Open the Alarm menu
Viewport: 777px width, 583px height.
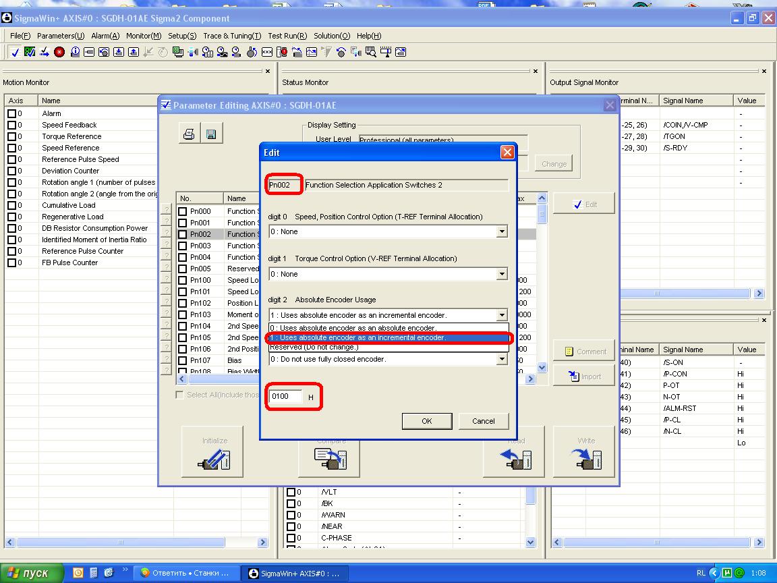pyautogui.click(x=105, y=36)
